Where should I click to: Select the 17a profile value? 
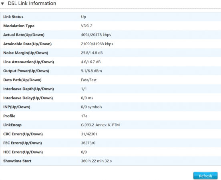coord(84,116)
